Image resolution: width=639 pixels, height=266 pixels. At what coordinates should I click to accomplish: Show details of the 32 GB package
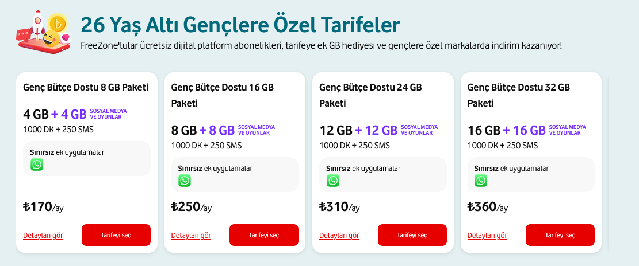tap(487, 236)
